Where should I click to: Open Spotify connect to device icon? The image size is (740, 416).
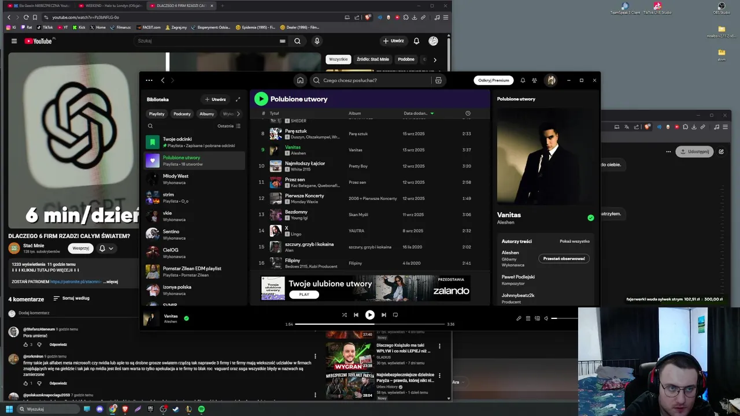point(537,318)
